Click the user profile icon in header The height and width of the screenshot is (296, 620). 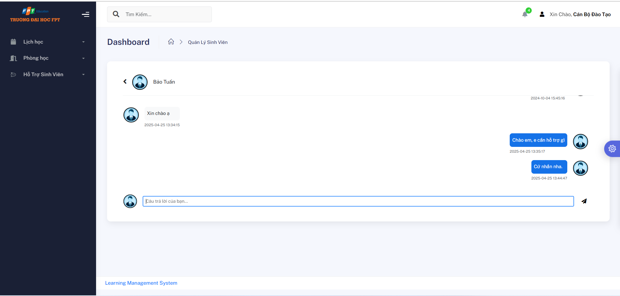pos(542,15)
